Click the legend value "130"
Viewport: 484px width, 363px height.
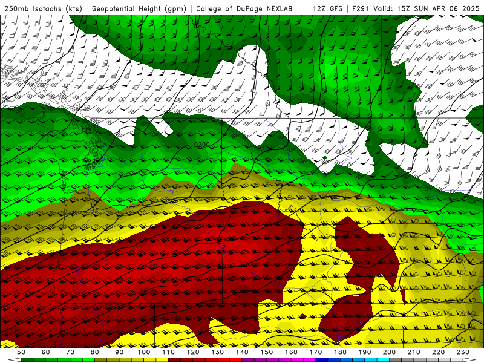(218, 352)
